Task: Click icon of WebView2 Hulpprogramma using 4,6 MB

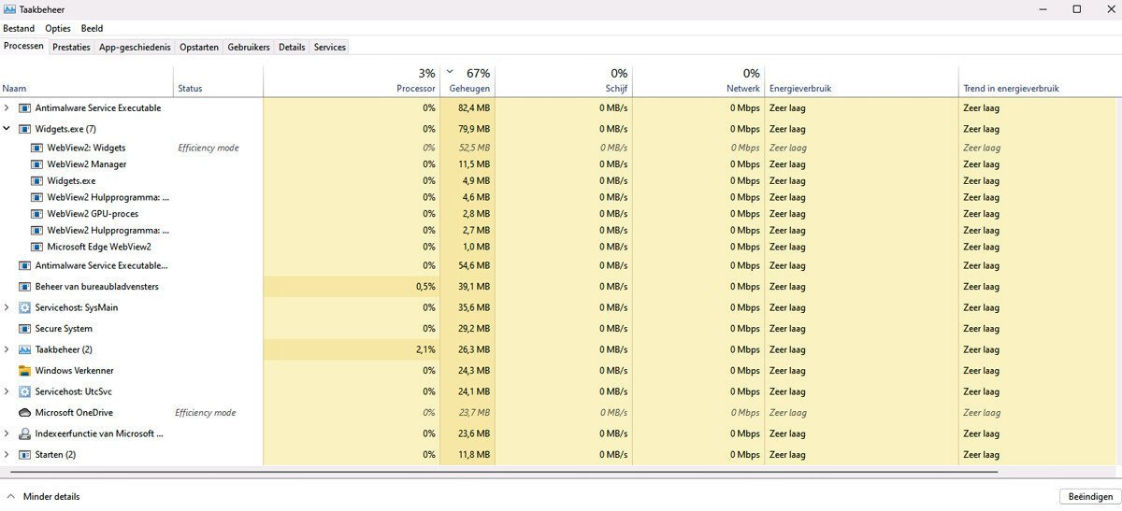Action: 37,197
